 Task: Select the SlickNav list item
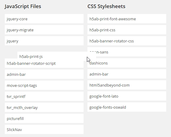(44, 130)
